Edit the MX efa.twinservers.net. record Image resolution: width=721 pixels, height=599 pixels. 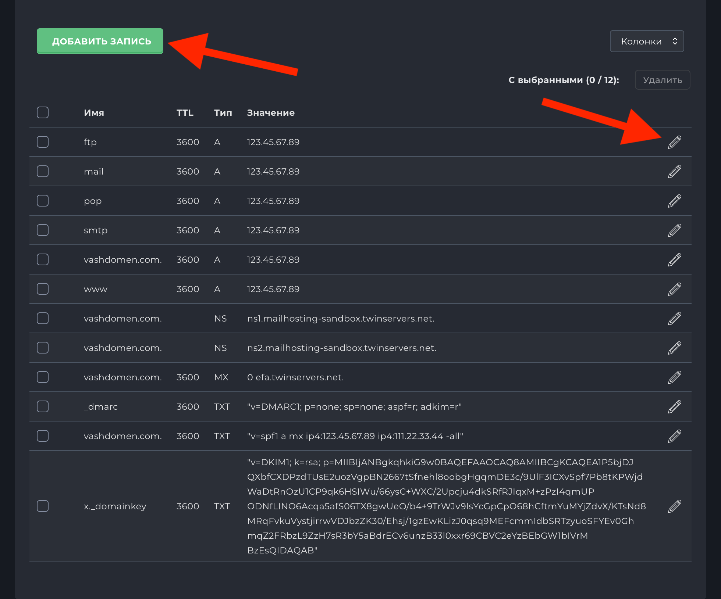pos(675,377)
